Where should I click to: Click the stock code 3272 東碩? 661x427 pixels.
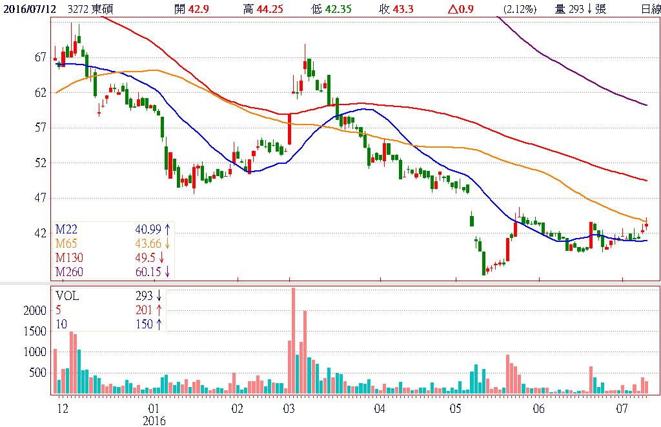point(90,9)
